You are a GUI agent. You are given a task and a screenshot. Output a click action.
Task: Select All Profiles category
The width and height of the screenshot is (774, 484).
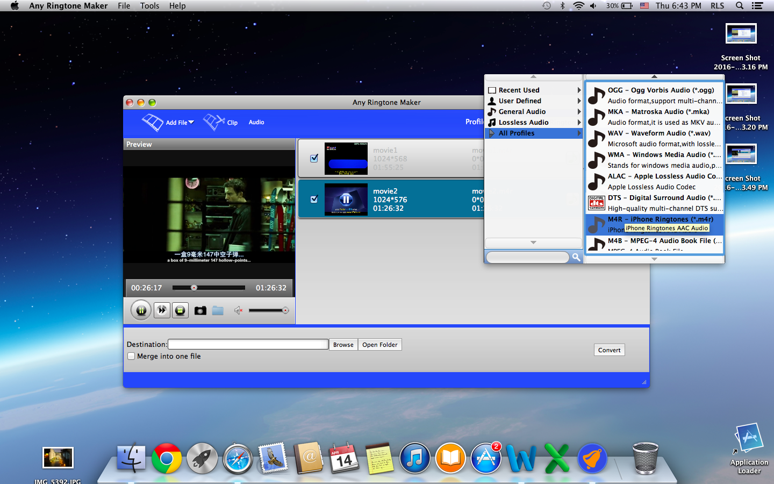534,133
